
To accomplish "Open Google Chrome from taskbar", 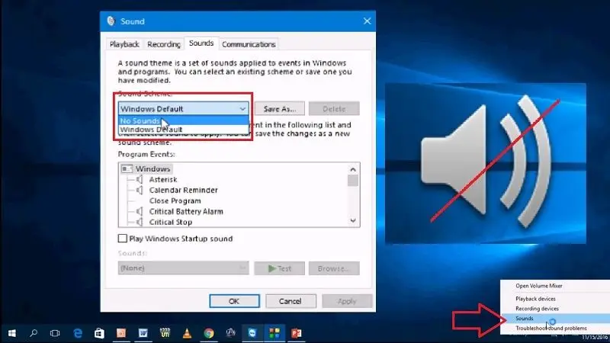I will 209,333.
